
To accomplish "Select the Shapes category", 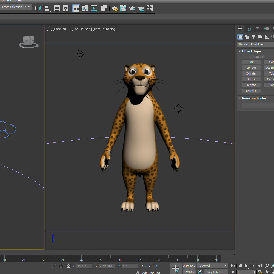I will point(247,37).
